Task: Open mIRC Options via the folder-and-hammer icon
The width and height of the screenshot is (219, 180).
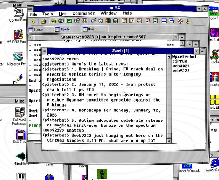Action: 44,21
